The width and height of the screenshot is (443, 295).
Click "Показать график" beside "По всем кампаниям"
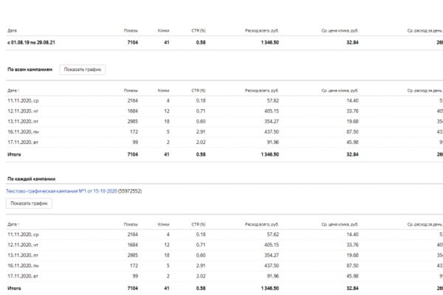tap(83, 69)
